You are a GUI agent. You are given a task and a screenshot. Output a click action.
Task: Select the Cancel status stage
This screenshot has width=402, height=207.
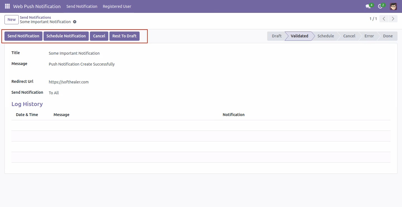pyautogui.click(x=349, y=36)
